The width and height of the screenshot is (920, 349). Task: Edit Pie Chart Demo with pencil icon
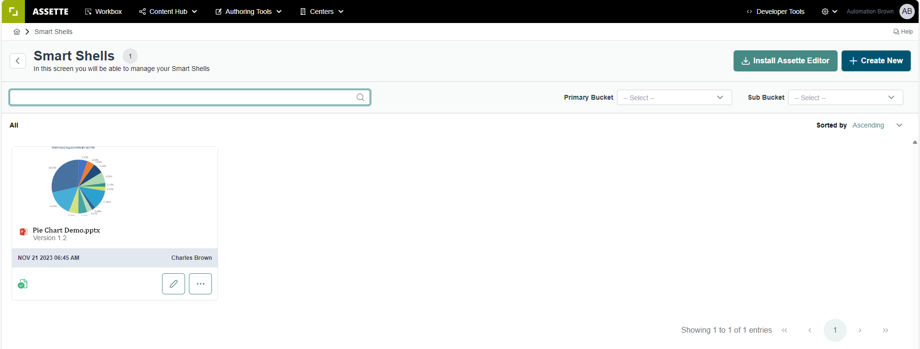(174, 284)
